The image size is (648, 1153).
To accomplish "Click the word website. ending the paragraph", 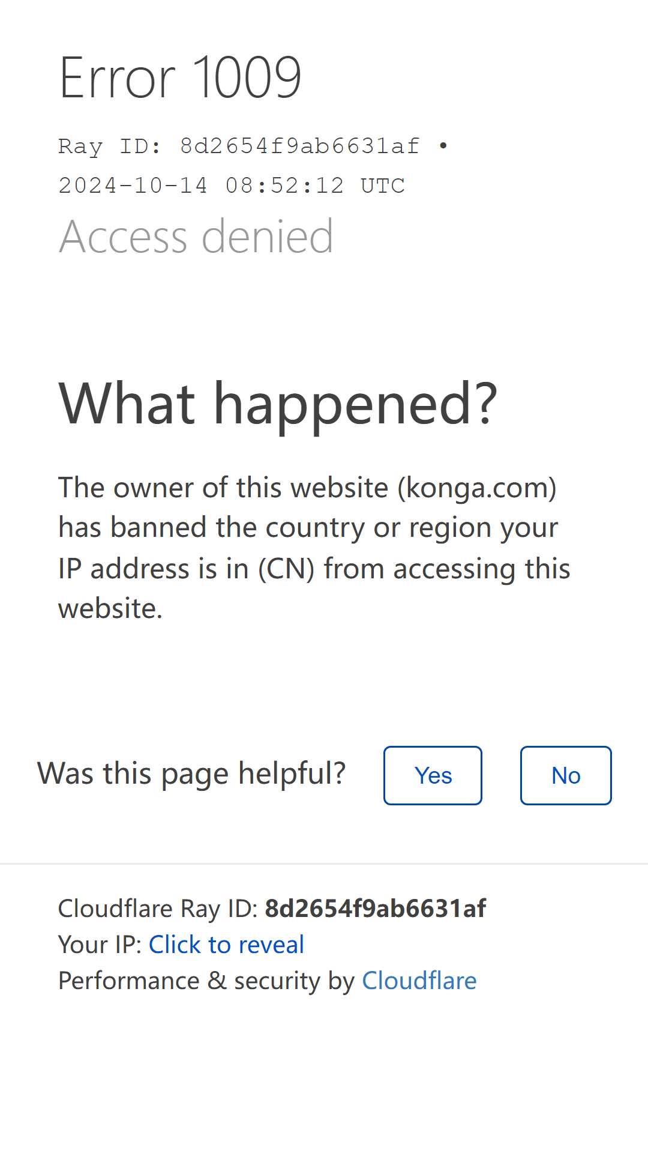I will 110,608.
